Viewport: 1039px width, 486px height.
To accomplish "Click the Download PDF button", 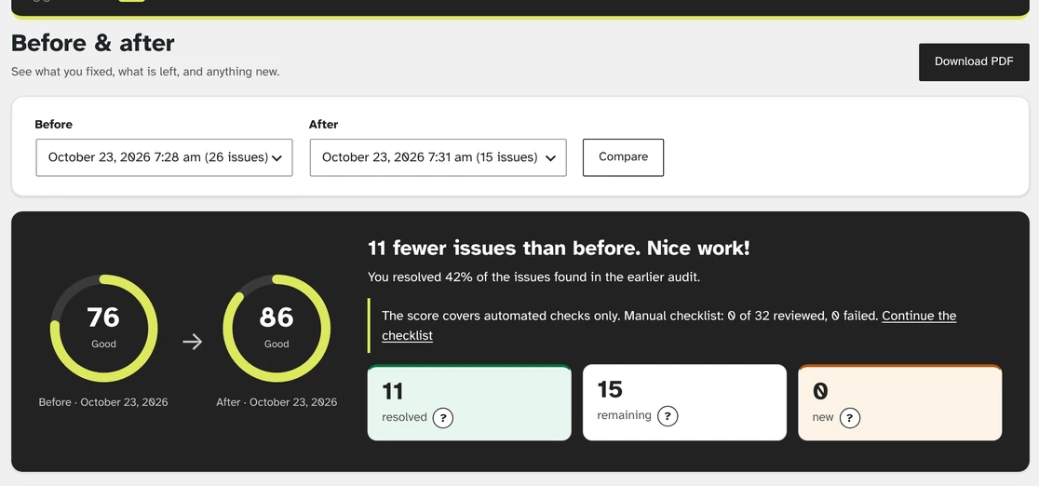I will [974, 61].
